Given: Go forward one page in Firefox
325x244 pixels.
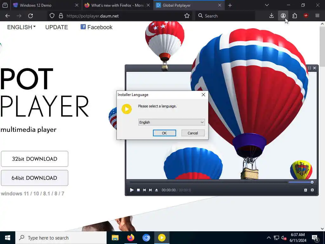Looking at the screenshot, I should [19, 16].
